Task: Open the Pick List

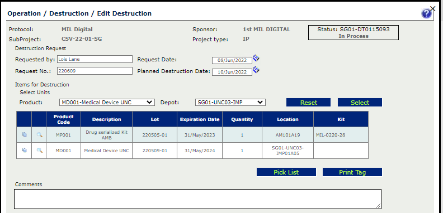Action: (x=286, y=172)
